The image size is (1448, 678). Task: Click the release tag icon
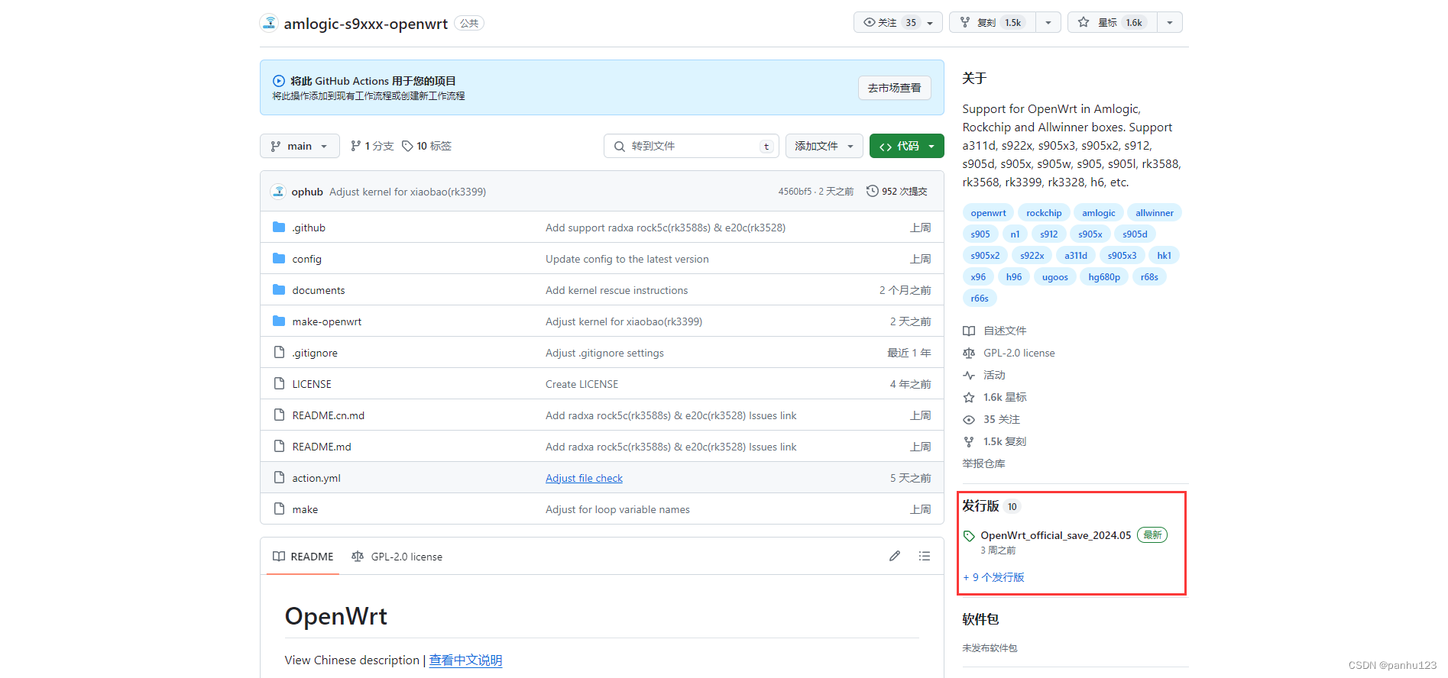point(969,536)
